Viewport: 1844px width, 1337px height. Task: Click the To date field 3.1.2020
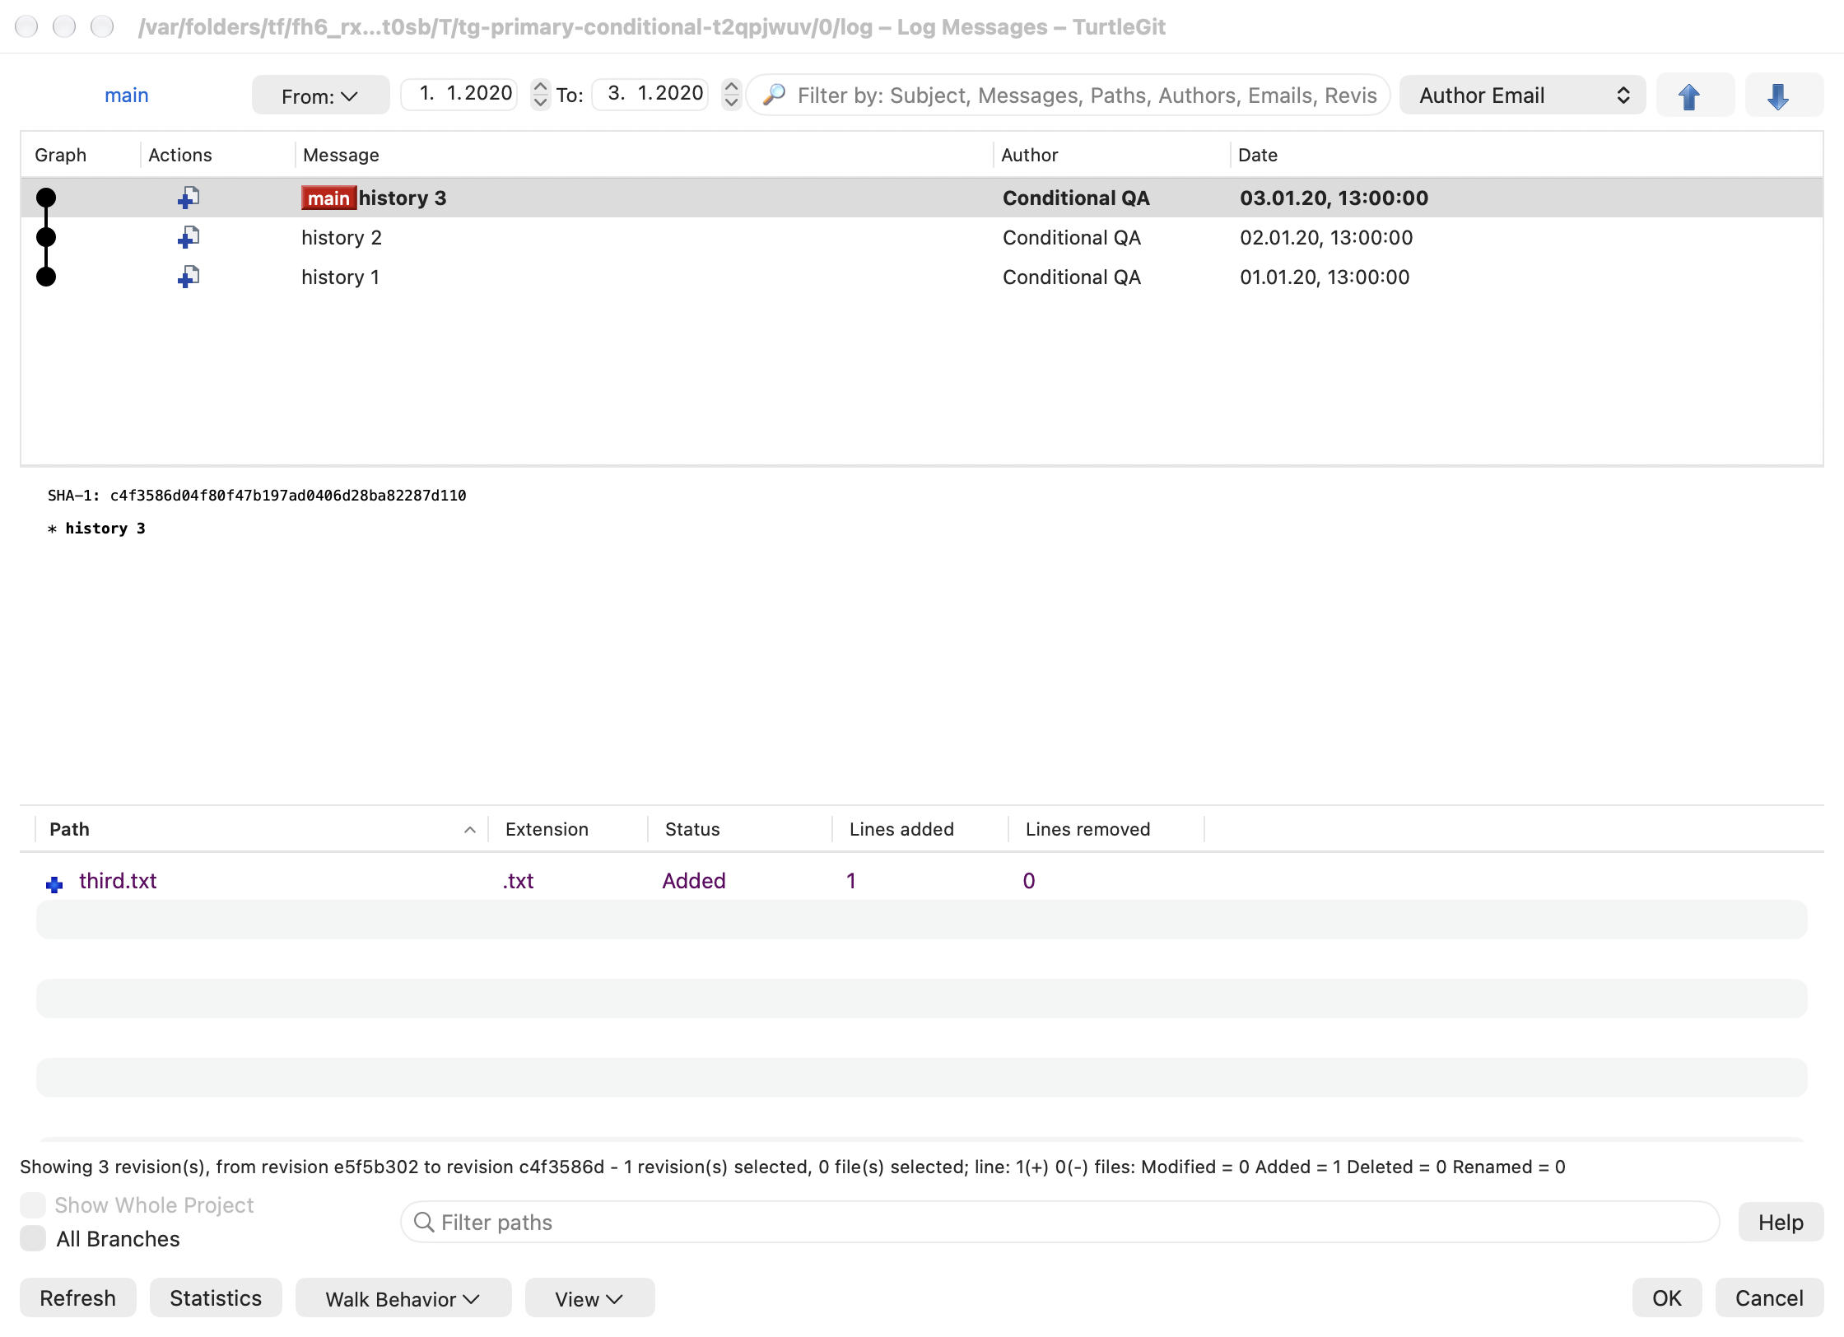pyautogui.click(x=650, y=93)
